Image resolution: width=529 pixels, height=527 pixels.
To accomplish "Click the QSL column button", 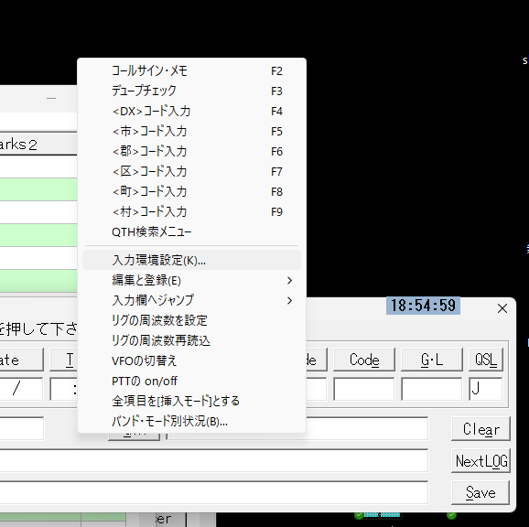I will point(486,360).
